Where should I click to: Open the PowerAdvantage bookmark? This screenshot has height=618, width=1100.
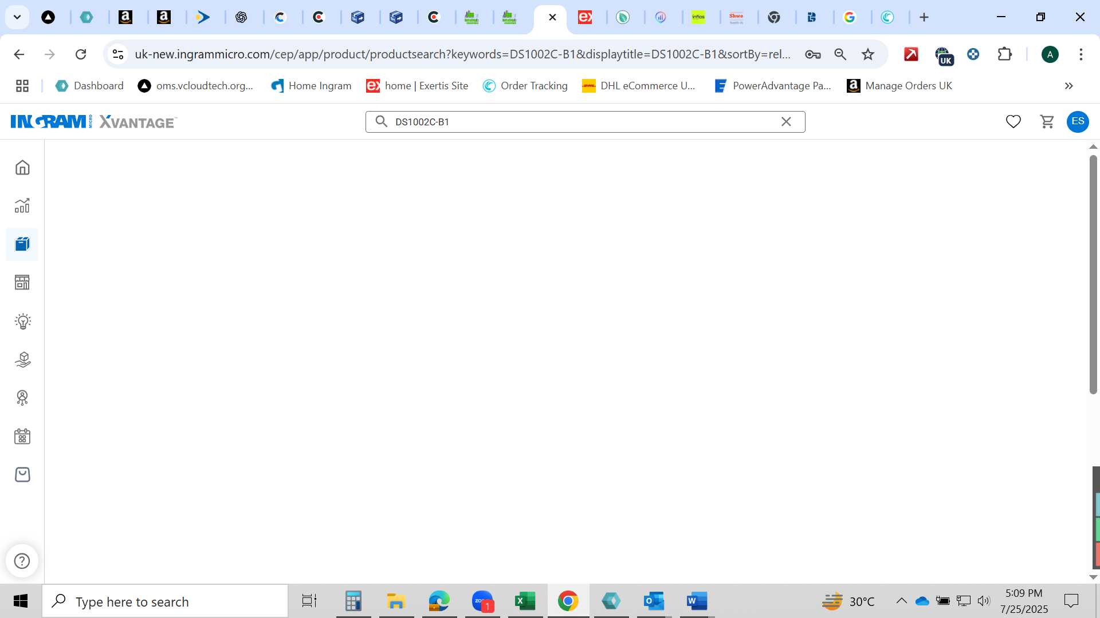(x=773, y=86)
